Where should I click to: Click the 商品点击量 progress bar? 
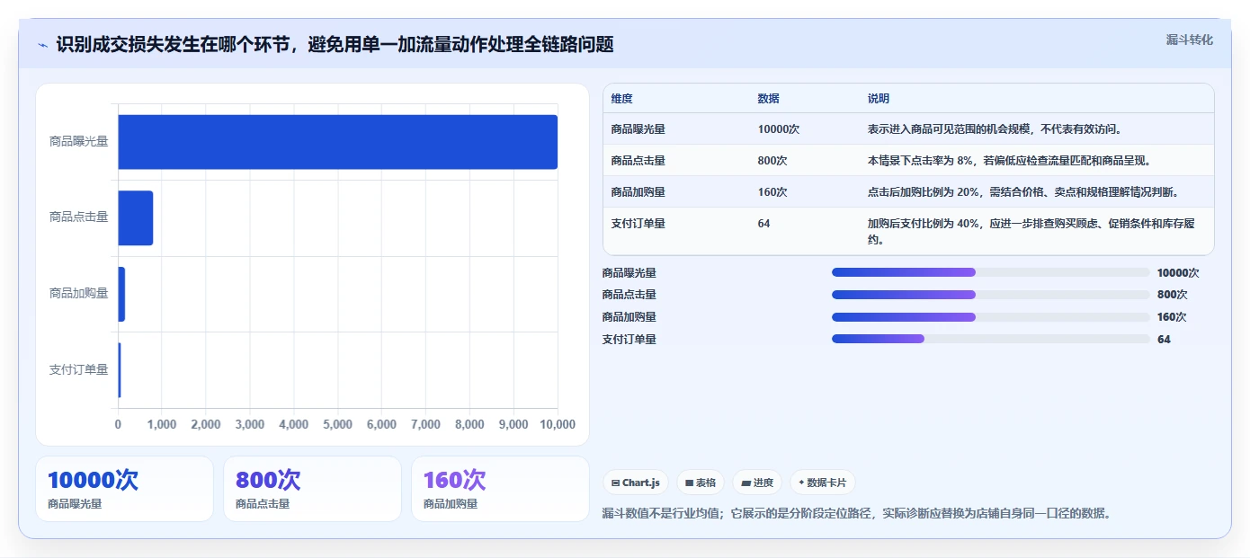(x=991, y=295)
